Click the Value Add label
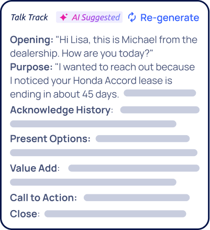 (x=35, y=168)
